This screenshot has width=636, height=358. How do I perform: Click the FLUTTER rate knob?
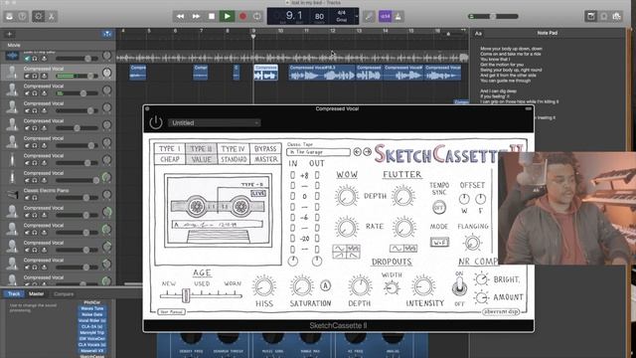pos(403,228)
